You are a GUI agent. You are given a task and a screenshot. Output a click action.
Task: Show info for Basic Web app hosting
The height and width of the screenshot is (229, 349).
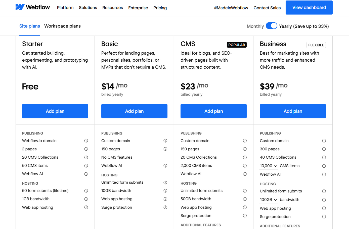point(165,199)
